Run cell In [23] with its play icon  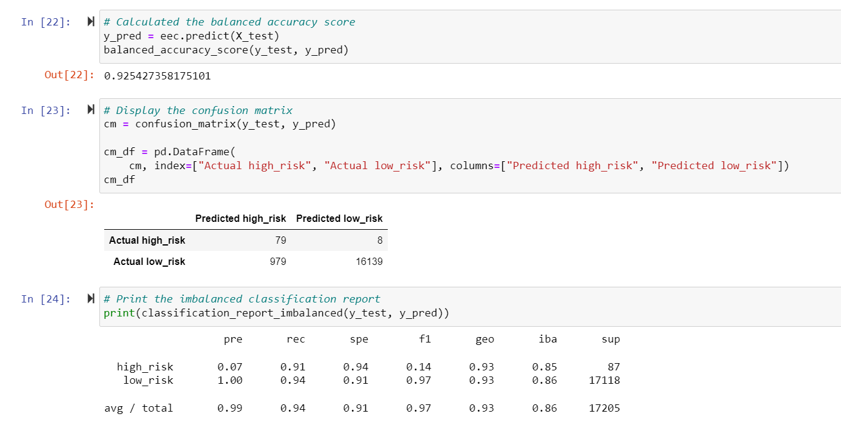[91, 111]
